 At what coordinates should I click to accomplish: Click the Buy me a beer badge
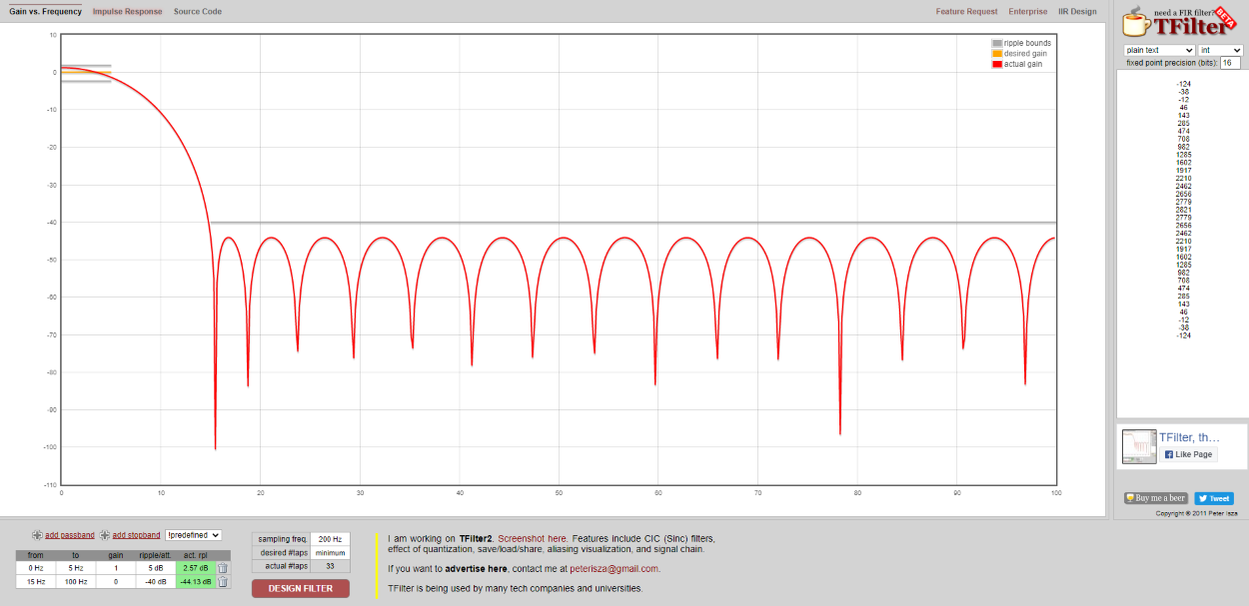pyautogui.click(x=1155, y=498)
